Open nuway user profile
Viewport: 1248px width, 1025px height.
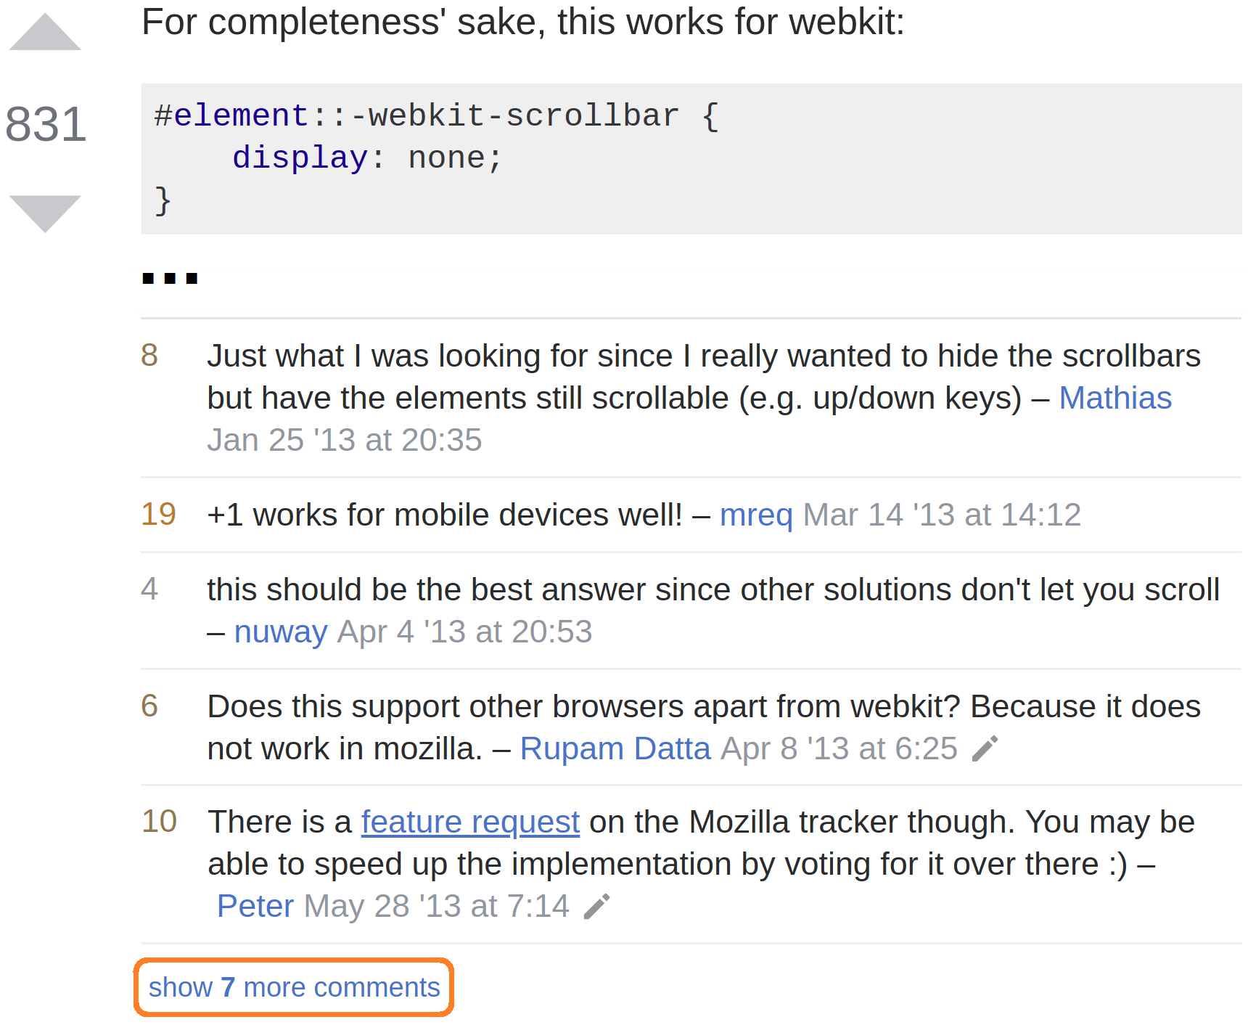click(280, 632)
